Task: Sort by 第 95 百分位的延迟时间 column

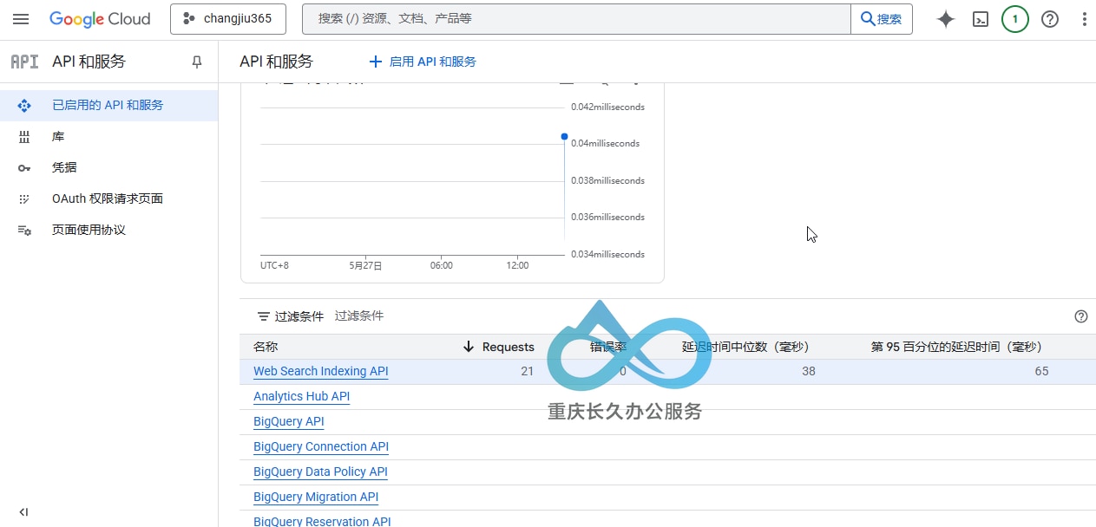Action: pos(956,347)
